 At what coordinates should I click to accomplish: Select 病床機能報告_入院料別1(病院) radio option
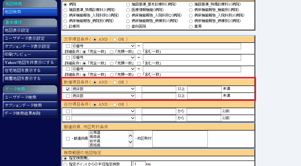65,15
